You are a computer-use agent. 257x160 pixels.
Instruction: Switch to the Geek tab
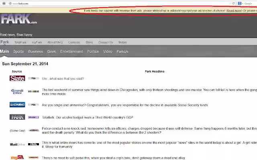(x=51, y=52)
